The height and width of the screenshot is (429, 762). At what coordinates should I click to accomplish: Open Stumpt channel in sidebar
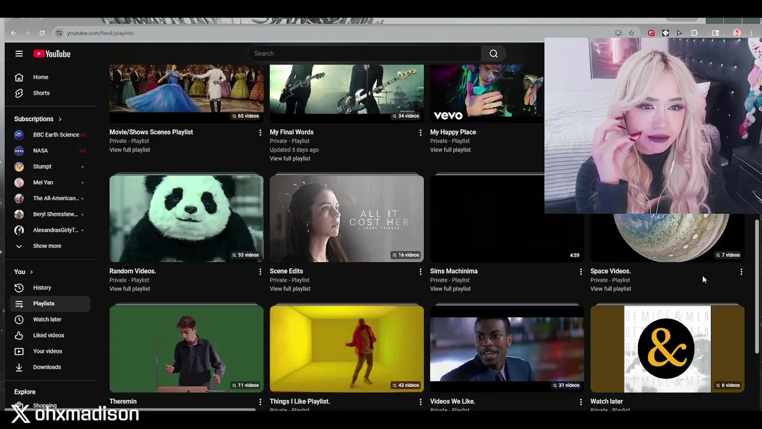pos(50,166)
